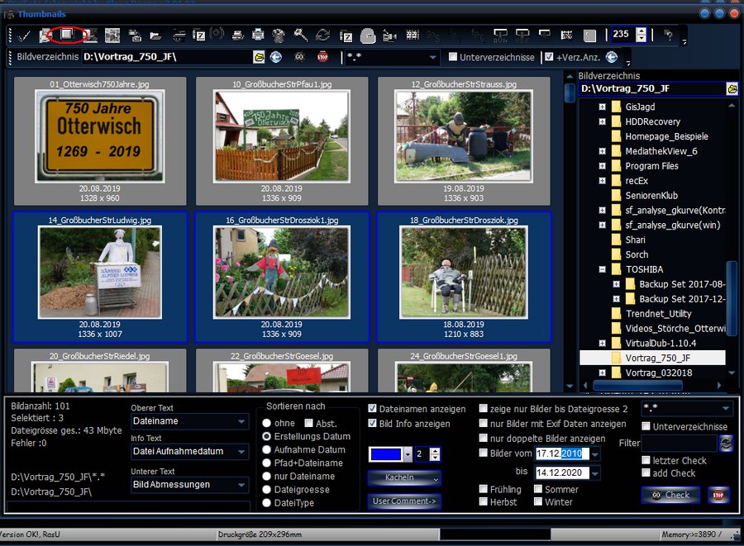Uncheck the Dateinamen anzeigen checkbox
744x546 pixels.
coord(373,408)
